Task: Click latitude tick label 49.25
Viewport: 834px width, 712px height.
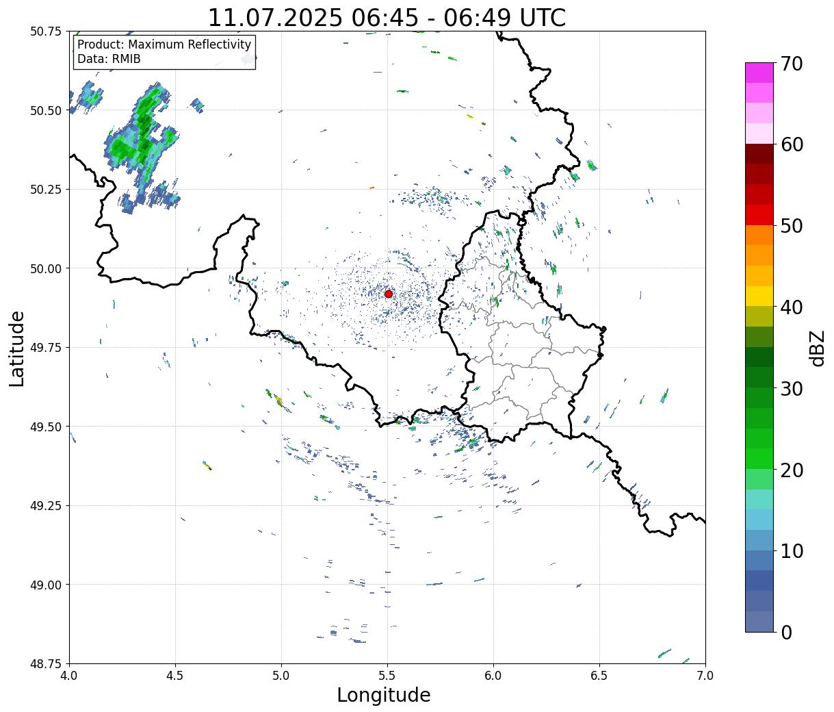Action: [x=46, y=506]
